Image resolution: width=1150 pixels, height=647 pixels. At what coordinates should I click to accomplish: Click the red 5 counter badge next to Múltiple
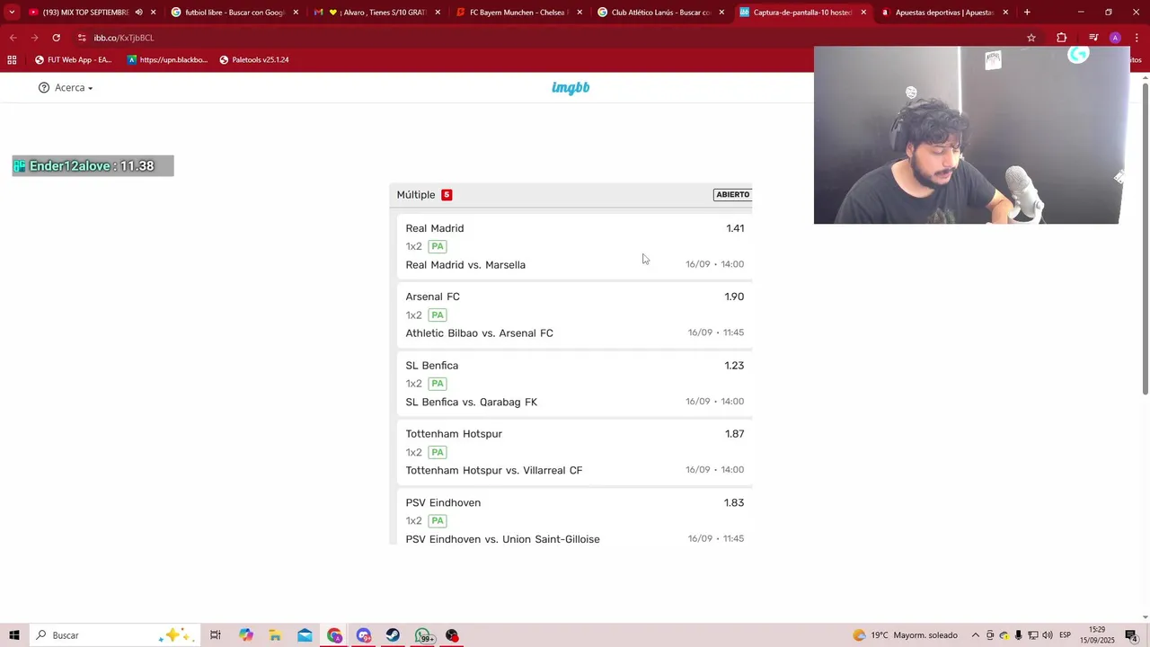[x=447, y=195]
